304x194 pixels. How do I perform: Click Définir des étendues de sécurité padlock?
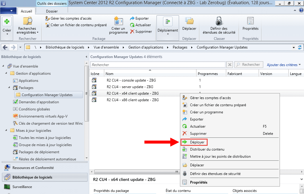pos(219,22)
